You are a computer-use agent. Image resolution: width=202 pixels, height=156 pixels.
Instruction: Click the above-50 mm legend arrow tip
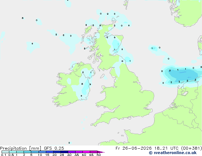(101, 152)
